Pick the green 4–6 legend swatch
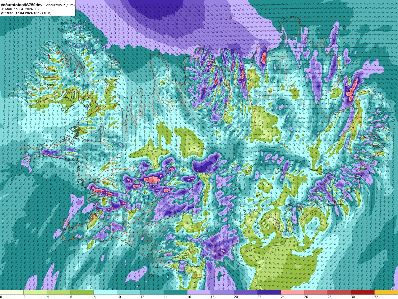The image size is (398, 299). 58,292
